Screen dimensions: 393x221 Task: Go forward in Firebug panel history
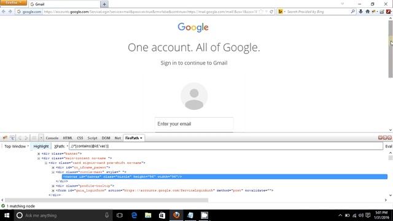(x=26, y=138)
